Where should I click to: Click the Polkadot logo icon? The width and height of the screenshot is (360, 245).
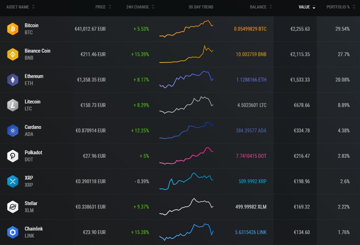pos(13,156)
